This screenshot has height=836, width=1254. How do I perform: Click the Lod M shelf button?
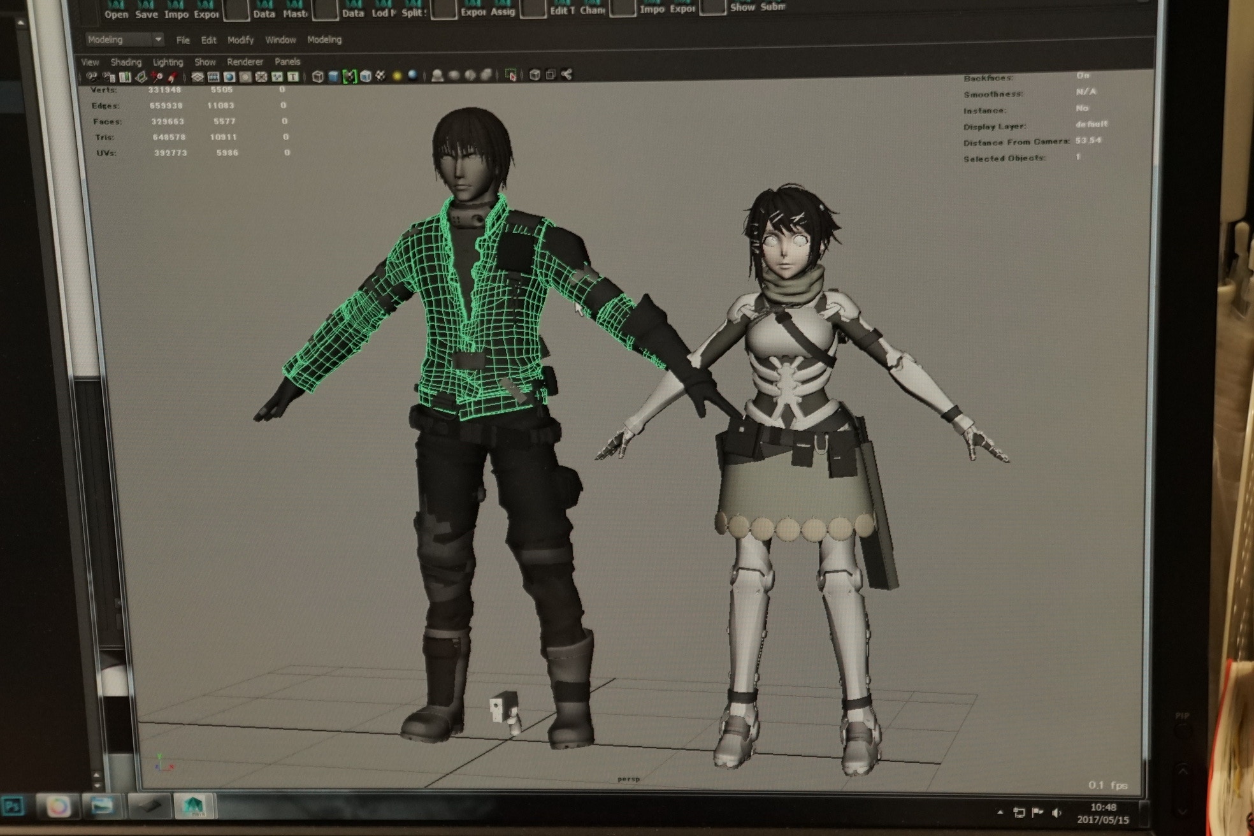click(x=383, y=9)
